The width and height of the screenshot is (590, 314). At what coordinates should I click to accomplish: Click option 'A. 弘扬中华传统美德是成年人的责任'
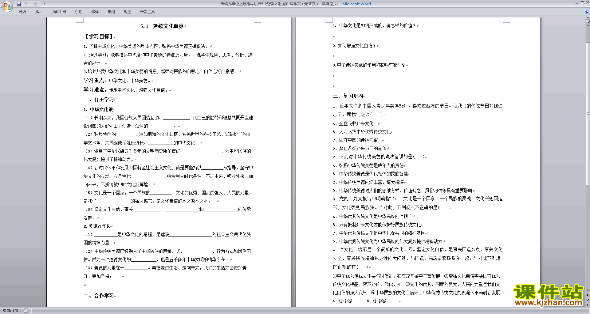(368, 165)
